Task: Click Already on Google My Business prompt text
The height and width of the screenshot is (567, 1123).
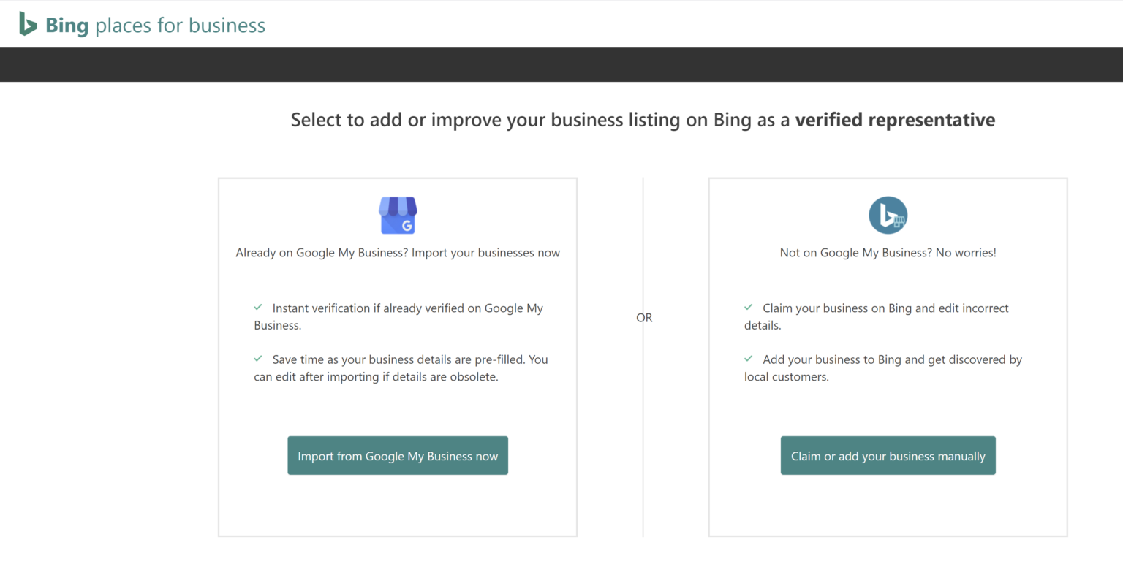Action: [397, 252]
